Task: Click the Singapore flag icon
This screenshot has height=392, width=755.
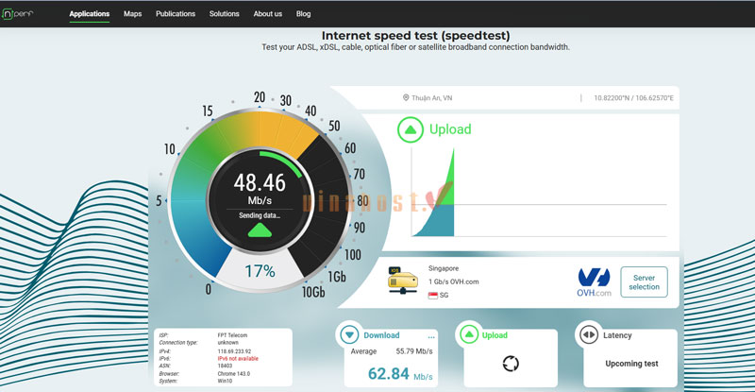Action: click(x=433, y=296)
